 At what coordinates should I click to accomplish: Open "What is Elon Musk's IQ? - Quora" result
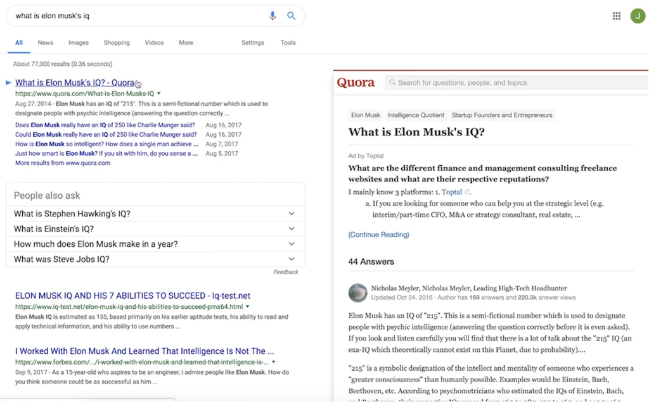point(75,83)
